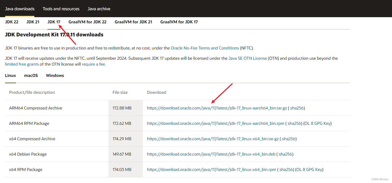Image resolution: width=392 pixels, height=183 pixels.
Task: Open GraalVM for JDK 22 tab
Action: (87, 22)
